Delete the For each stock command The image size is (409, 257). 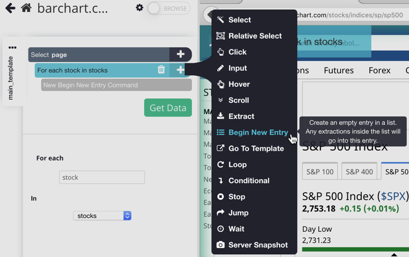pyautogui.click(x=161, y=70)
